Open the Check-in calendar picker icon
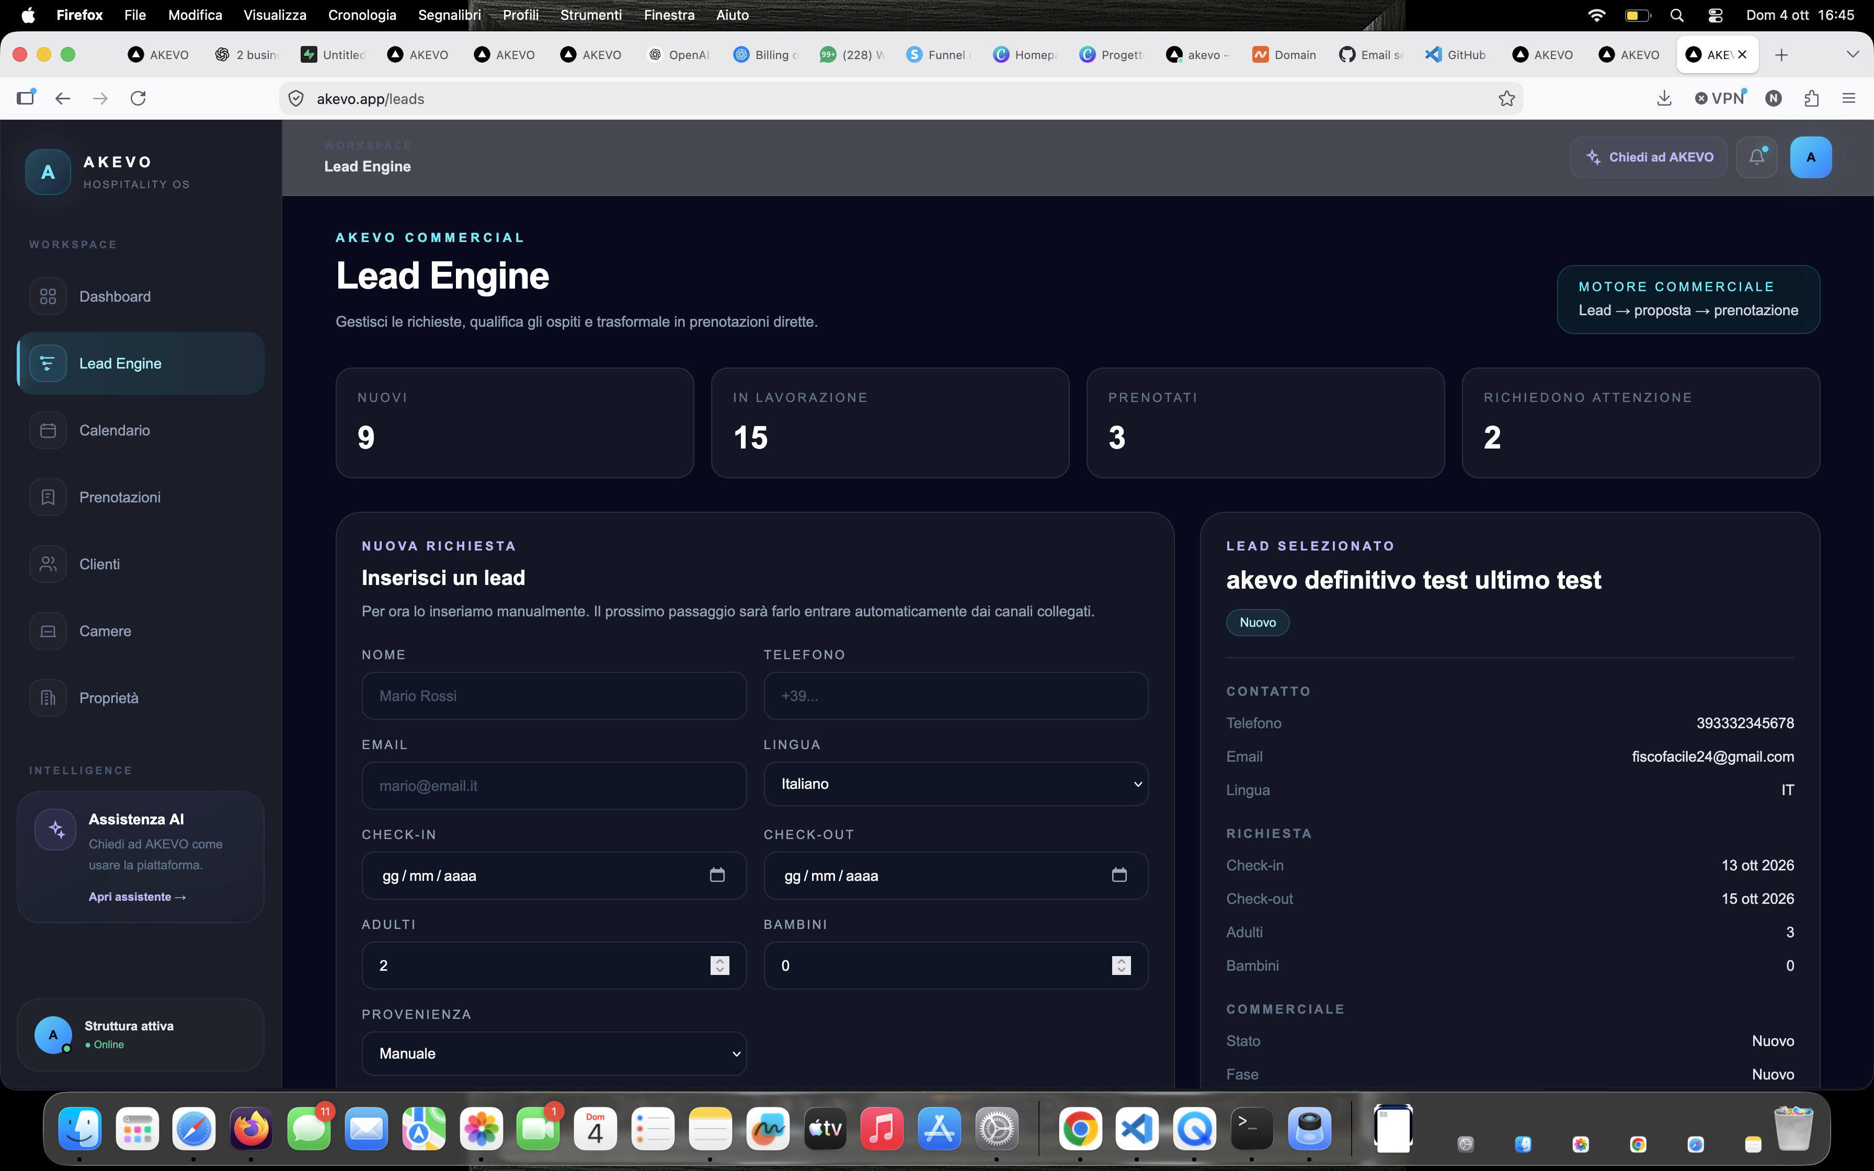This screenshot has width=1874, height=1171. [717, 875]
